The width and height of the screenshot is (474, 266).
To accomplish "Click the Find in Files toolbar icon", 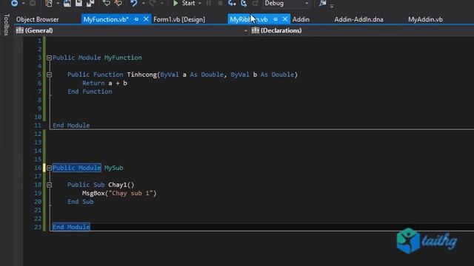I will tap(323, 3).
